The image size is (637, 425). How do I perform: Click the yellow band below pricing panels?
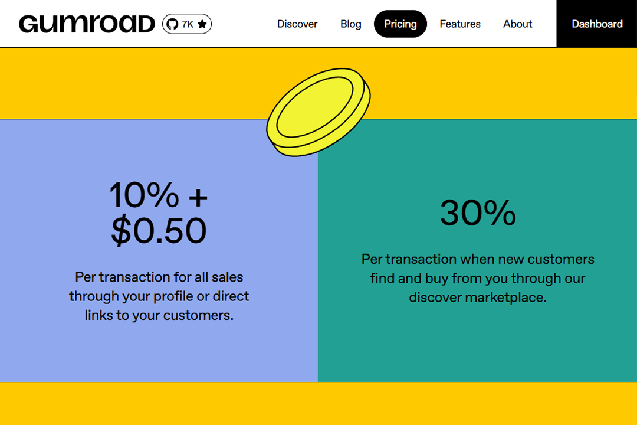tap(318, 404)
